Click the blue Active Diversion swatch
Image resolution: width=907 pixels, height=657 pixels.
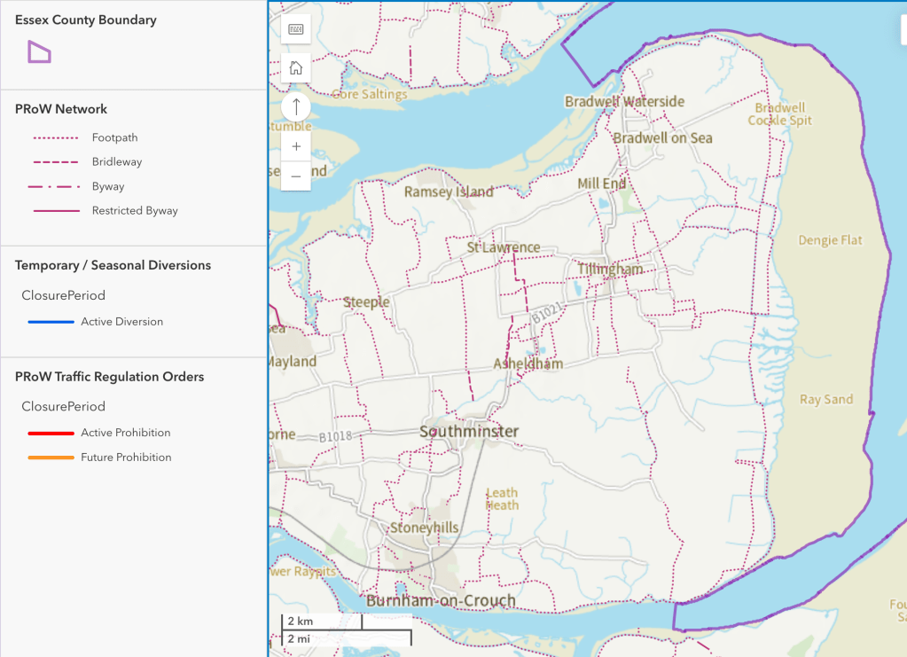coord(51,322)
